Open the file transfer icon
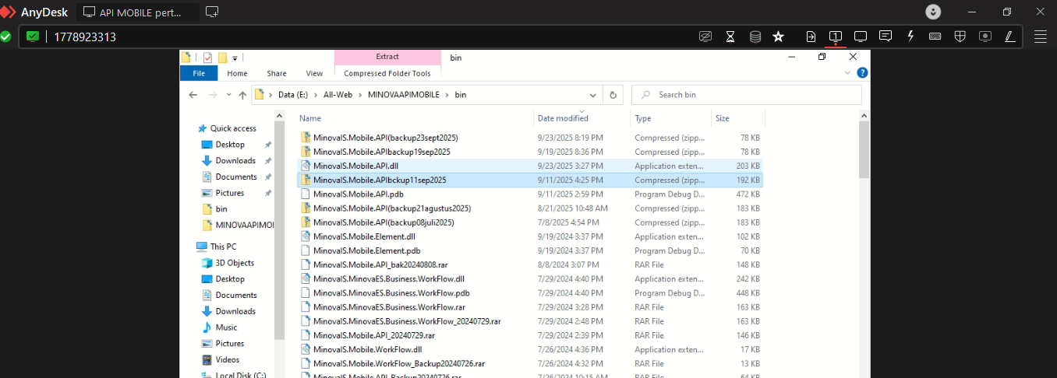 coord(811,37)
